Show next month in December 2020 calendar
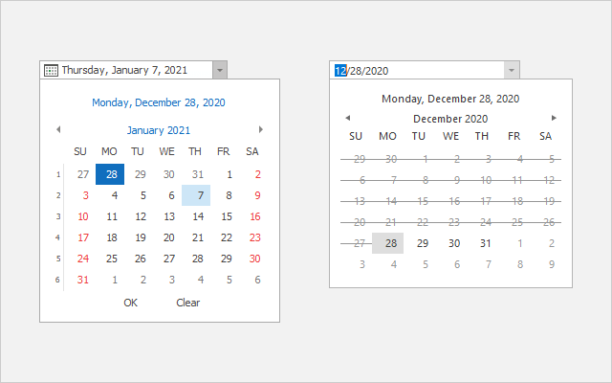The image size is (612, 383). [x=554, y=118]
